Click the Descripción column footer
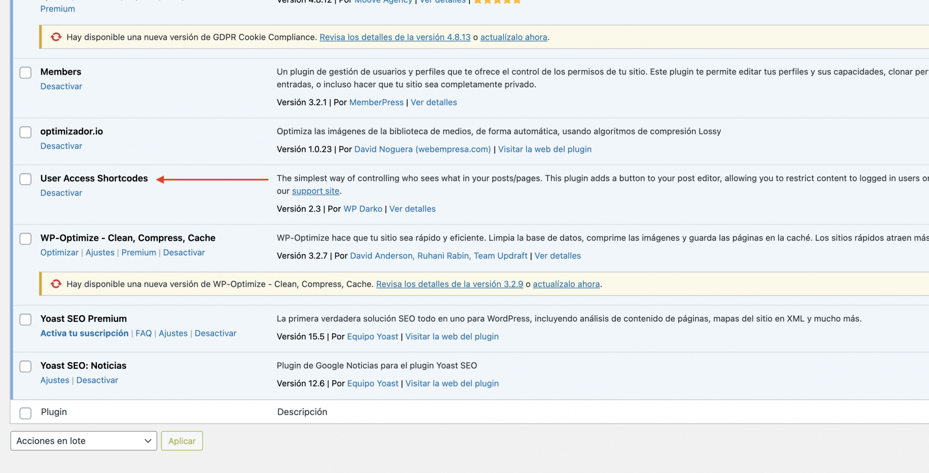Viewport: 929px width, 473px height. click(x=302, y=412)
